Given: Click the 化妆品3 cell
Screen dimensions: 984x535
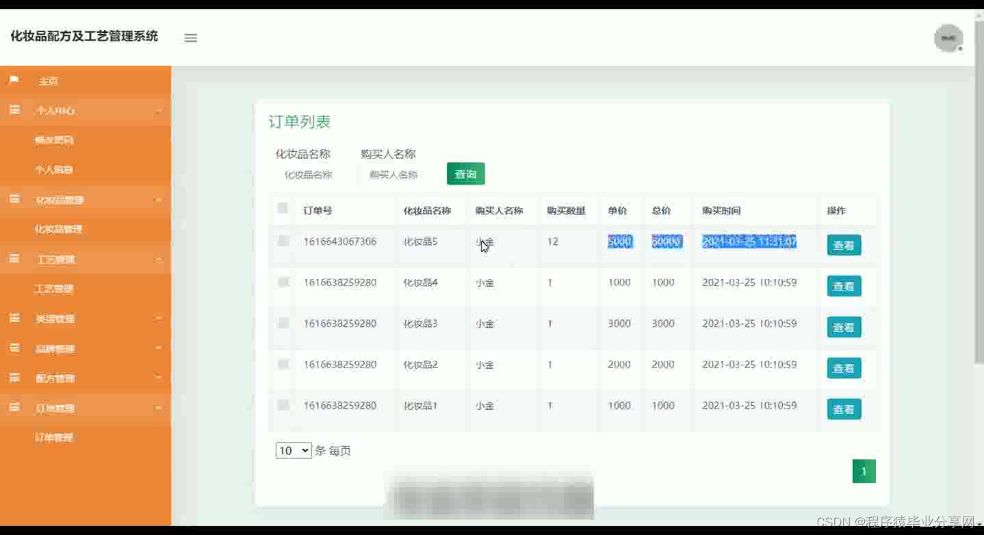Looking at the screenshot, I should 421,324.
